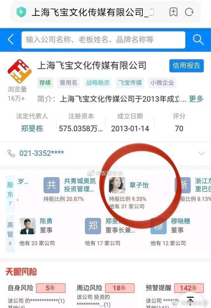Tap the green shield security icon
The height and width of the screenshot is (308, 211).
tap(21, 12)
